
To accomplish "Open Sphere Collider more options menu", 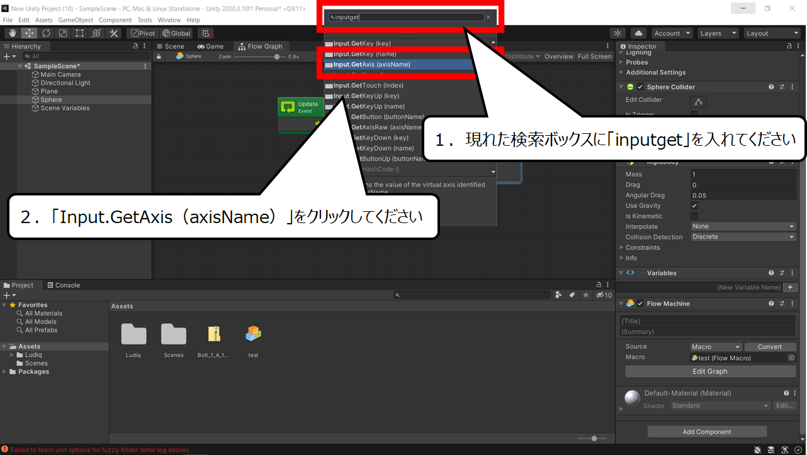I will 793,87.
